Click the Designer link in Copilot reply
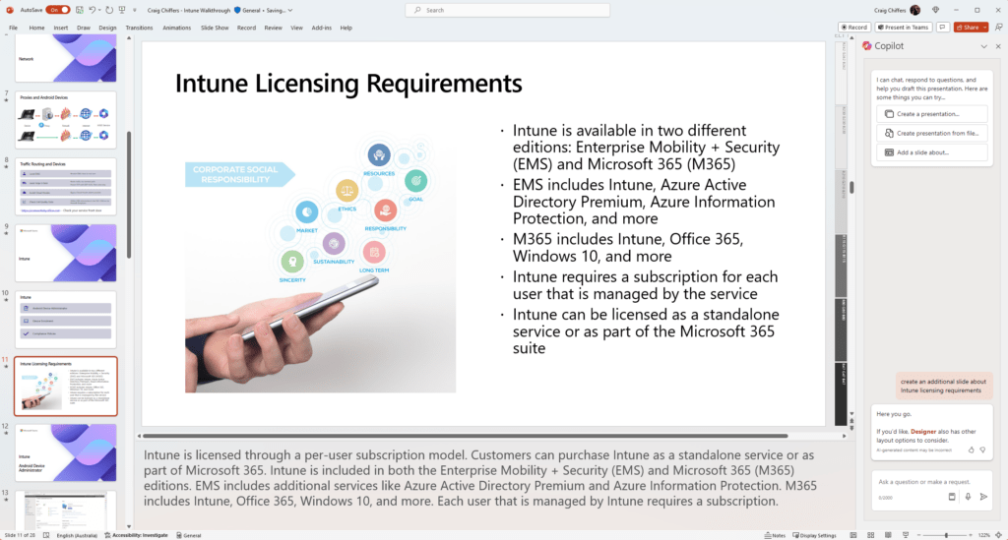Screen dimensions: 1008x540 coord(923,432)
